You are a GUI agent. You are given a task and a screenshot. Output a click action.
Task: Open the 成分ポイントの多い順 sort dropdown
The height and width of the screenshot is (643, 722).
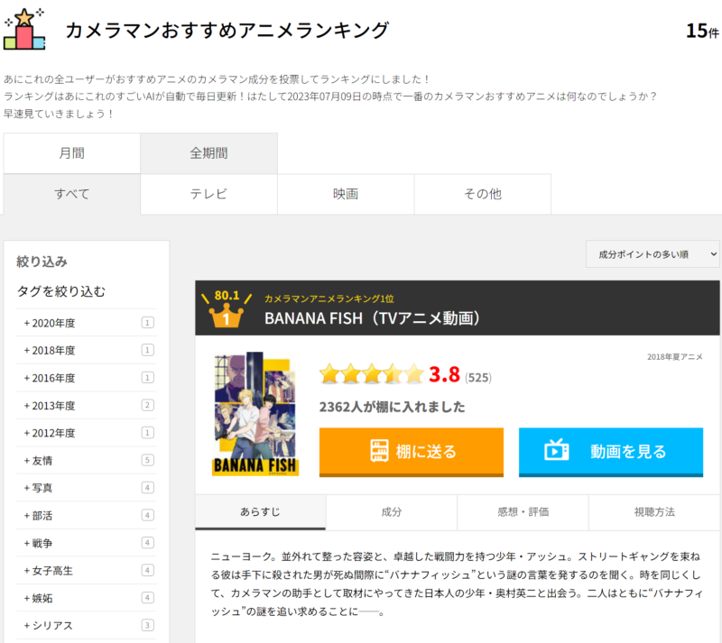(653, 254)
